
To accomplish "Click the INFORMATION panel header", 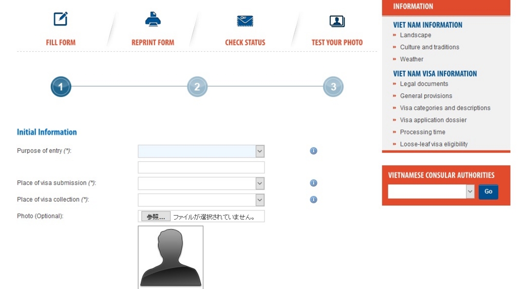I will point(446,7).
